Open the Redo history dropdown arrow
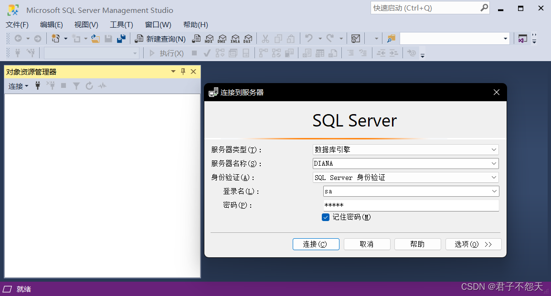The image size is (551, 296). coord(341,39)
